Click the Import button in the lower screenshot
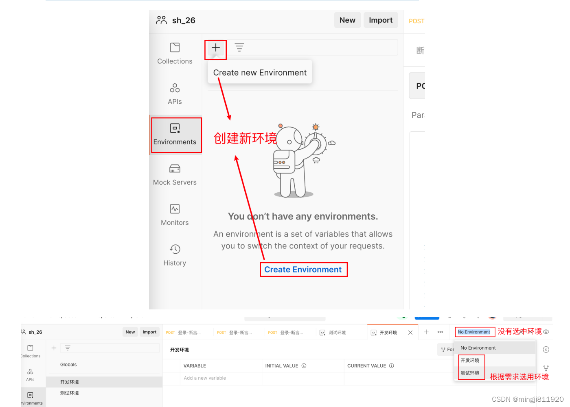570x407 pixels. [x=149, y=332]
